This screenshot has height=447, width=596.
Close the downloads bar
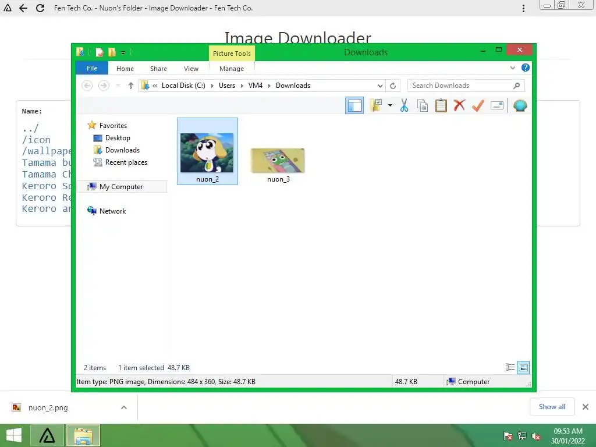coord(586,407)
